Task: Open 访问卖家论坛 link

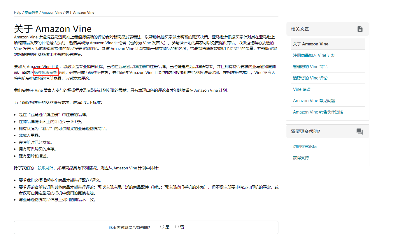Action: (x=305, y=146)
